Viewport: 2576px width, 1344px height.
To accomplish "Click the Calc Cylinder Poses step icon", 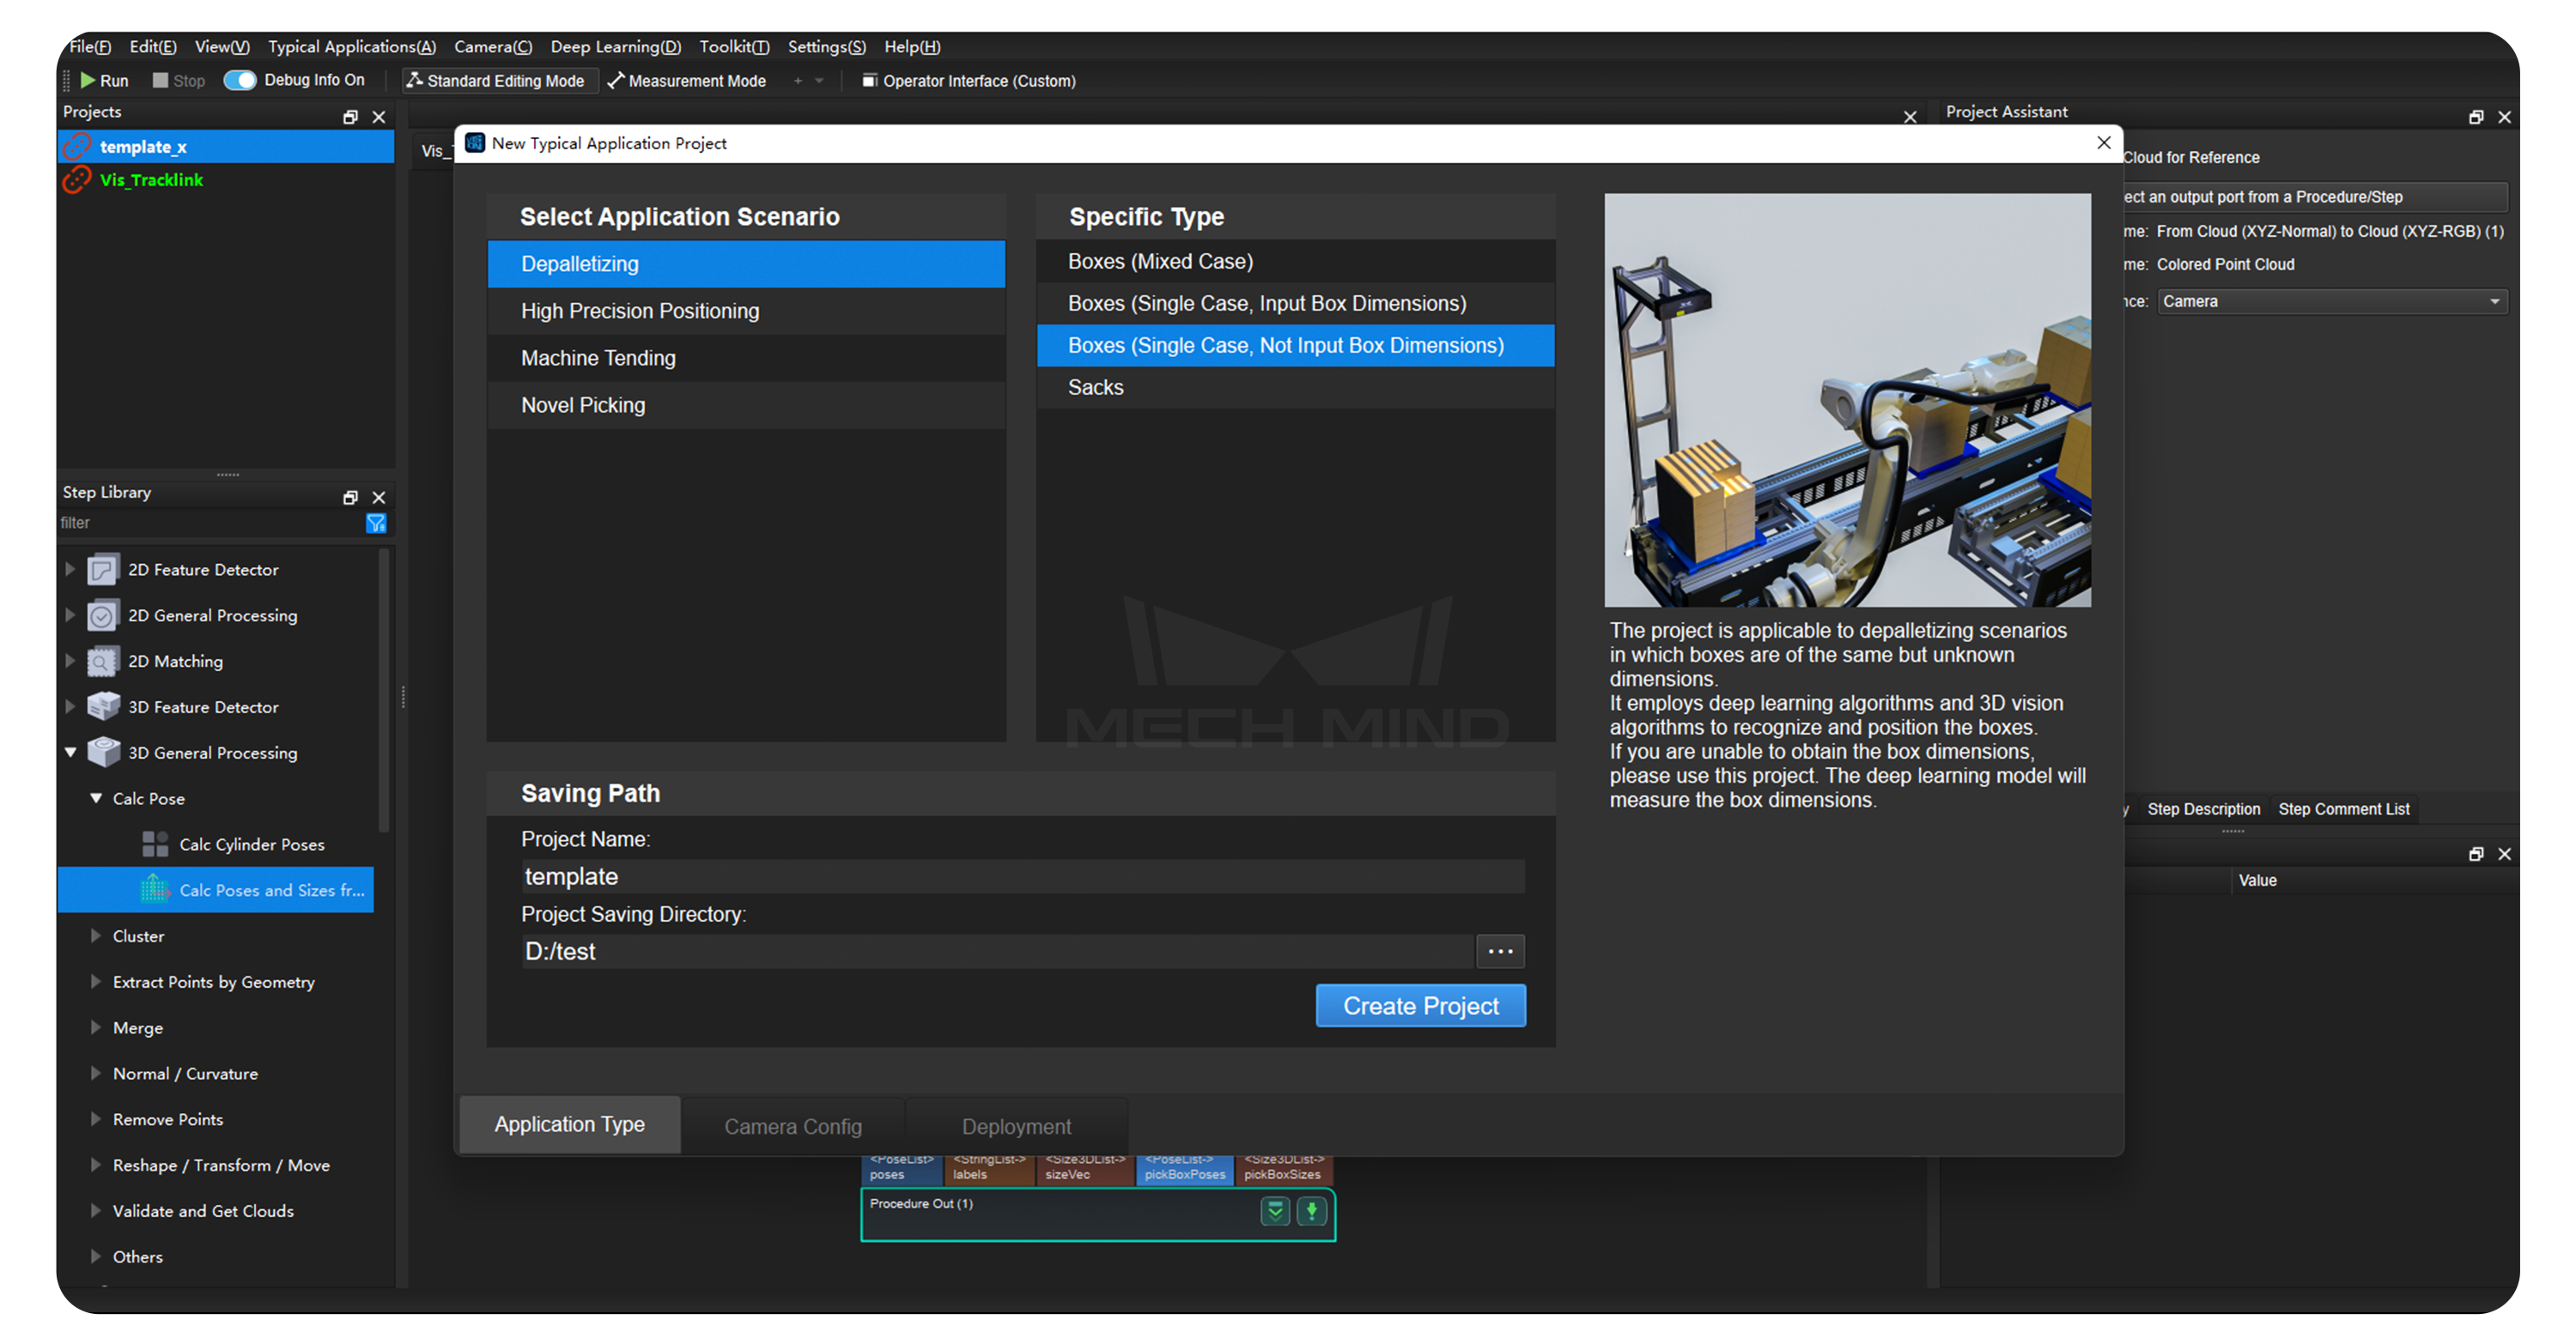I will [155, 845].
